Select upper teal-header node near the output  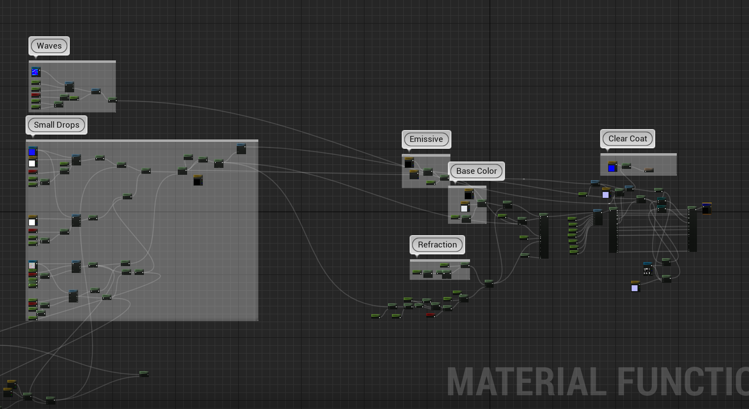tap(662, 201)
